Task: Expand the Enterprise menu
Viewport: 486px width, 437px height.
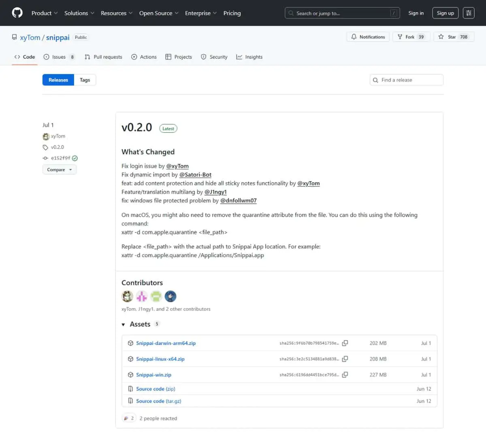Action: pos(201,13)
